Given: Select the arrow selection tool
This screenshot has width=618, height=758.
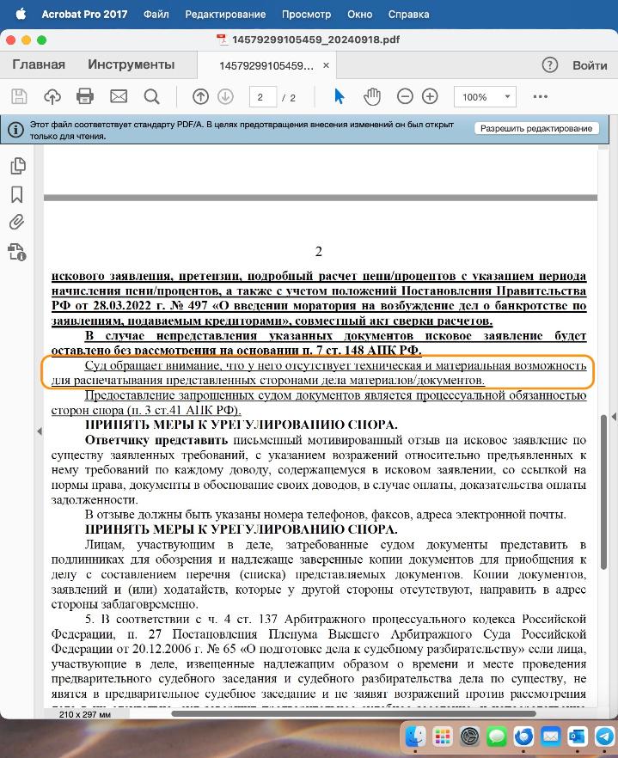Looking at the screenshot, I should [x=340, y=96].
